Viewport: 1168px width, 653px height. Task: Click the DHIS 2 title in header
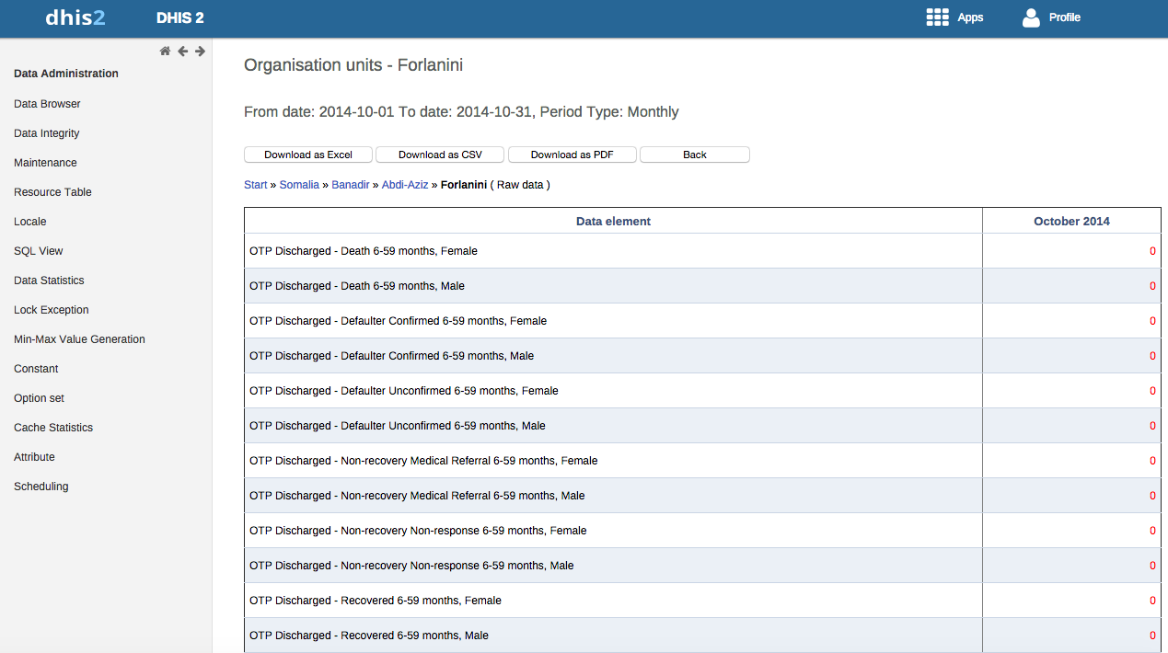pos(179,17)
